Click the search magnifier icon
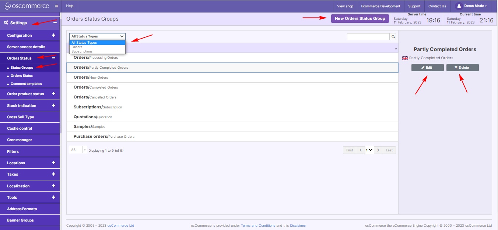The width and height of the screenshot is (498, 230). coord(393,37)
